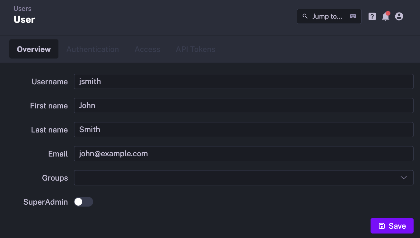Switch to the Authentication tab
This screenshot has height=238, width=420.
point(92,49)
